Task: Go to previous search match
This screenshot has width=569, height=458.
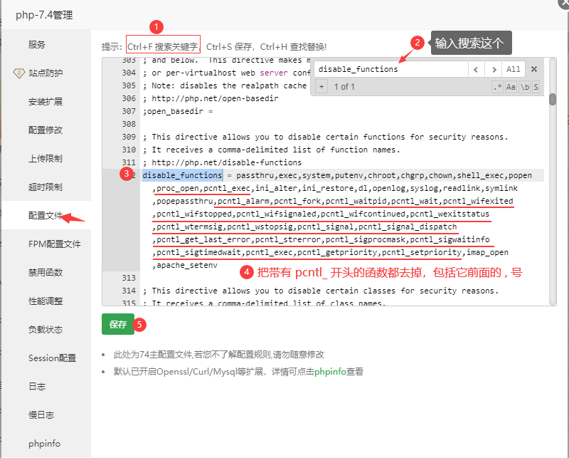Action: (476, 69)
